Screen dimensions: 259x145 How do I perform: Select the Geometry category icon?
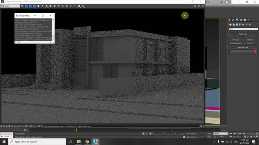[230, 25]
